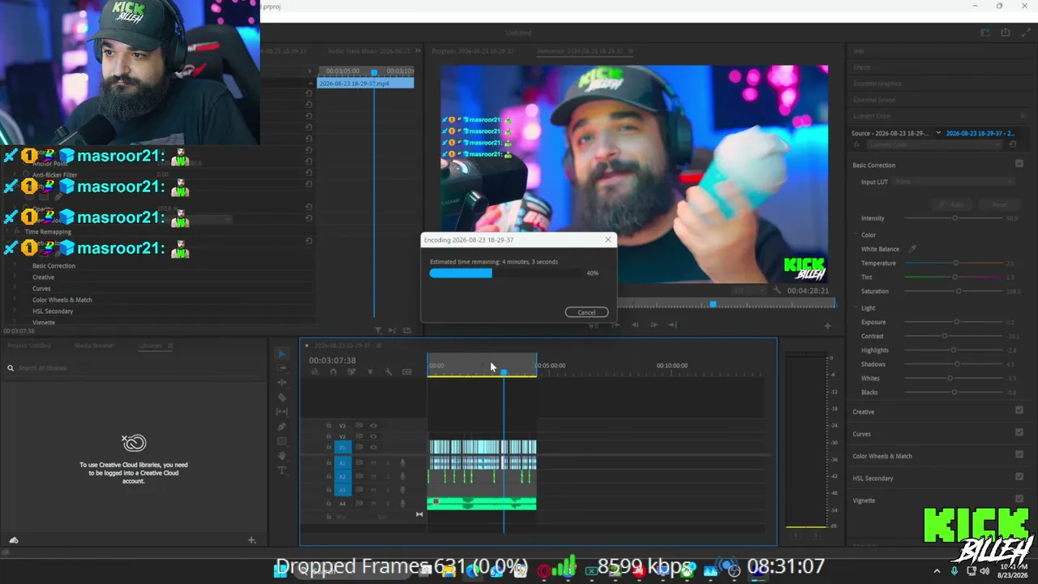Toggle the Curves section checkbox

tap(1019, 432)
